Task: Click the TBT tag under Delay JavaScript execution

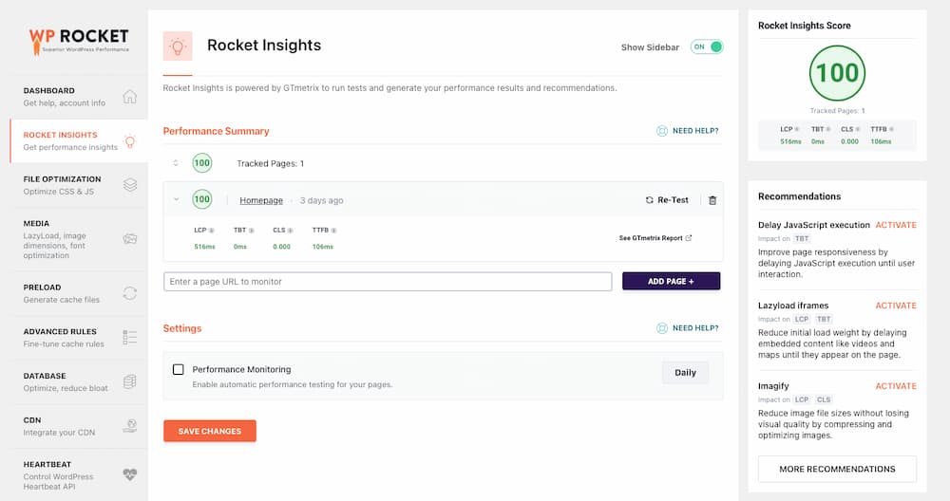Action: click(802, 238)
